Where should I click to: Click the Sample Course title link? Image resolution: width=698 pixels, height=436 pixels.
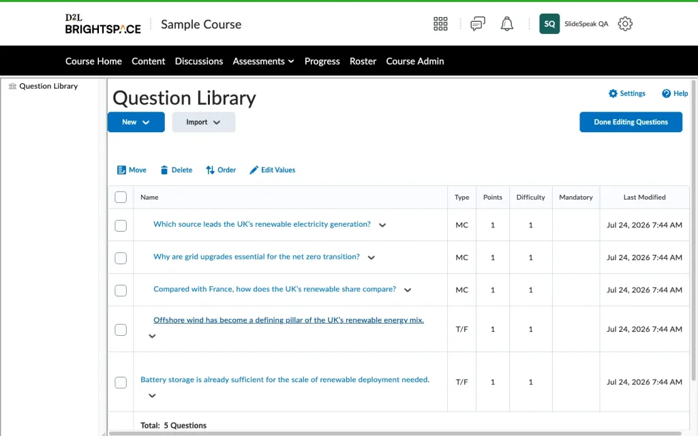[x=201, y=25]
